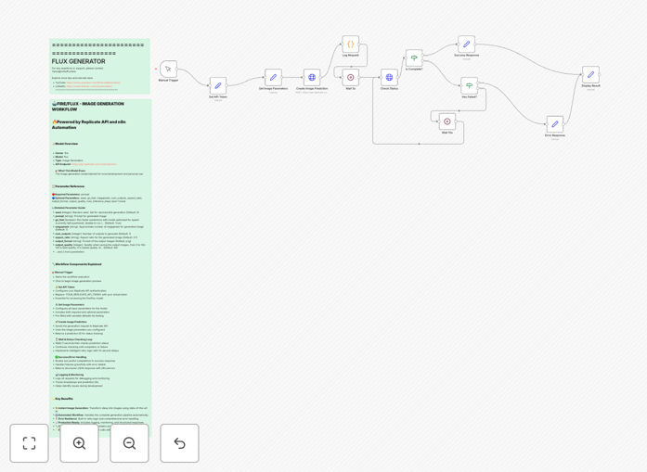Click the Key Benefits heading
Image resolution: width=647 pixels, height=472 pixels.
[64, 399]
